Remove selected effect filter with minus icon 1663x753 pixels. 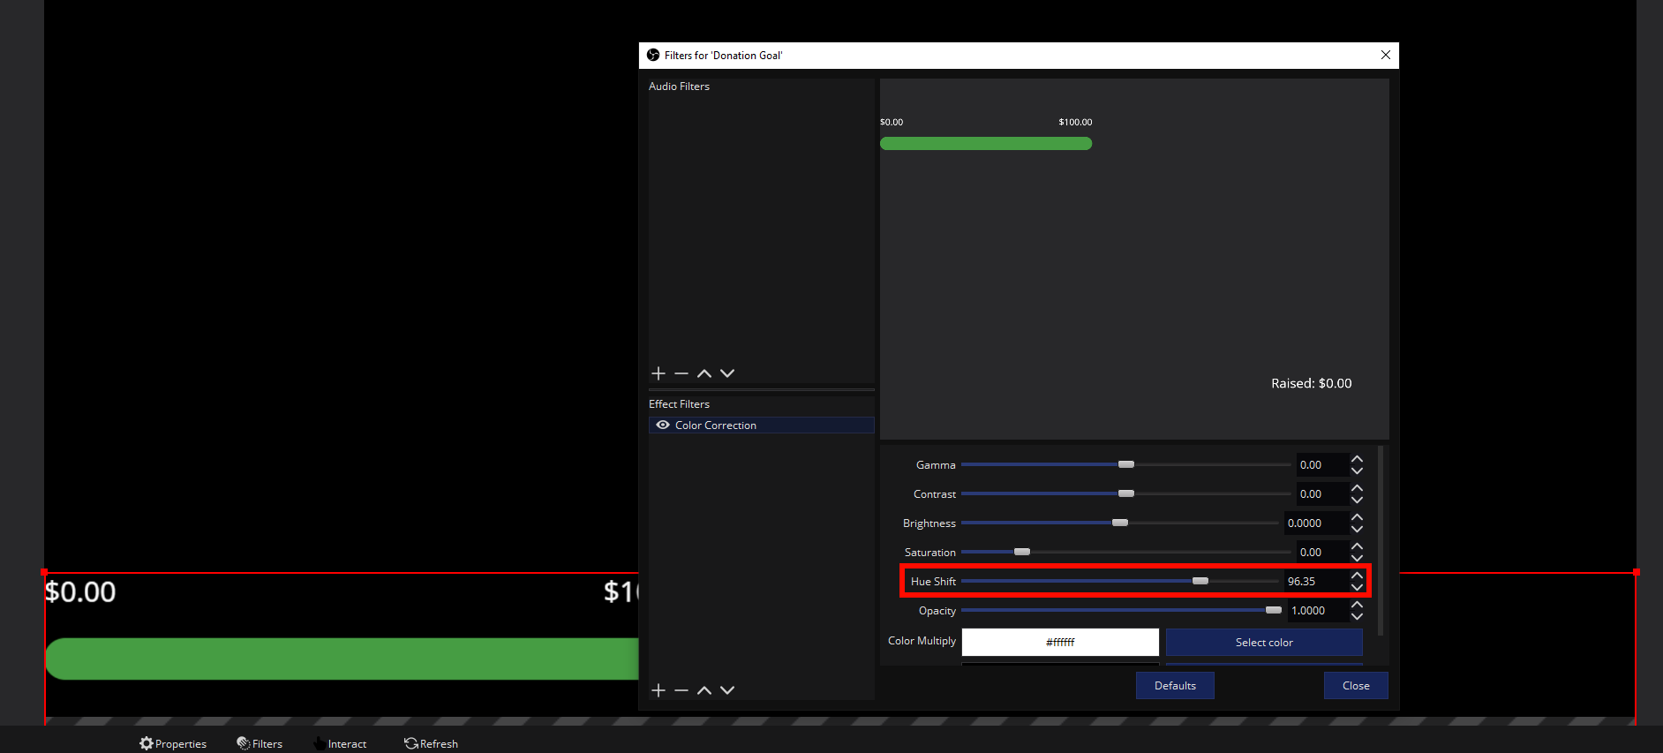click(x=681, y=690)
